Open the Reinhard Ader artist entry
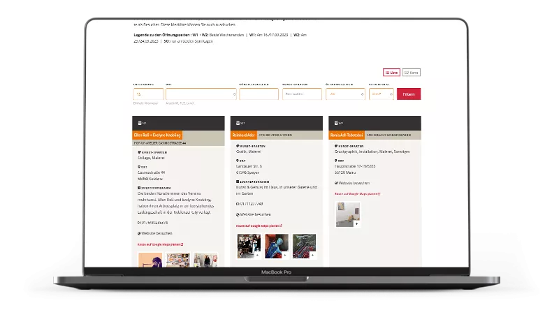559x317 pixels. pos(244,135)
